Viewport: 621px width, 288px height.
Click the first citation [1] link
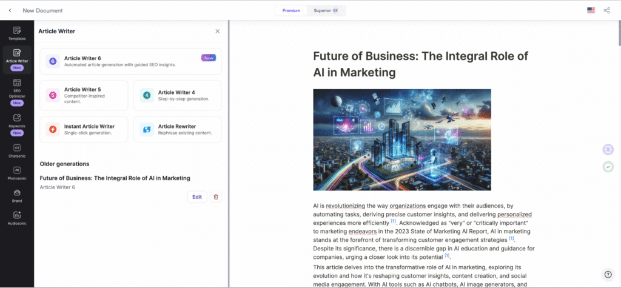(393, 221)
